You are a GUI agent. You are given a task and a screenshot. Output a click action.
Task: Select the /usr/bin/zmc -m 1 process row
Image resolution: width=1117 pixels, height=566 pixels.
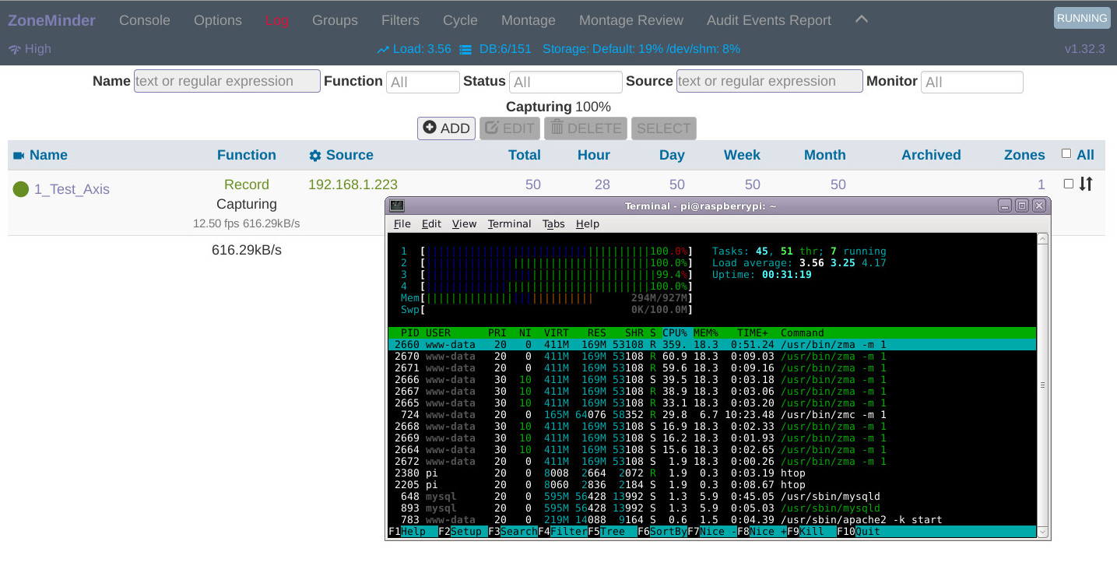[x=712, y=414]
